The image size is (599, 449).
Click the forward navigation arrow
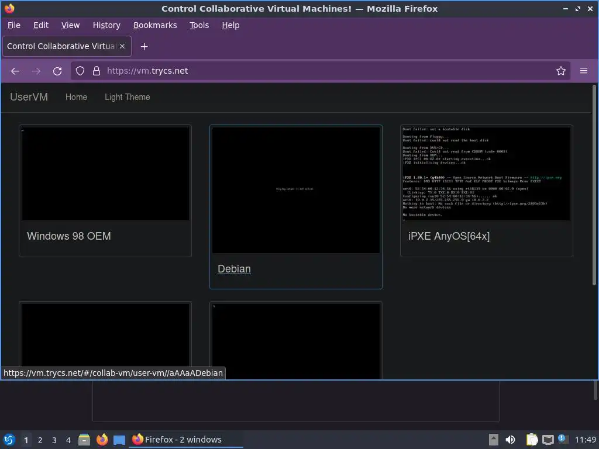[36, 71]
